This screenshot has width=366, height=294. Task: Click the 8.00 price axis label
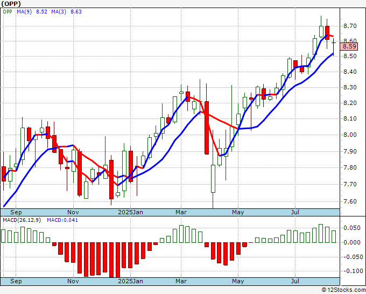point(350,135)
